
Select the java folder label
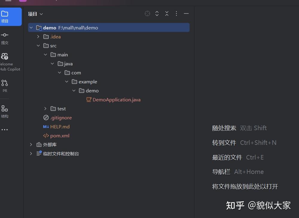pos(68,64)
